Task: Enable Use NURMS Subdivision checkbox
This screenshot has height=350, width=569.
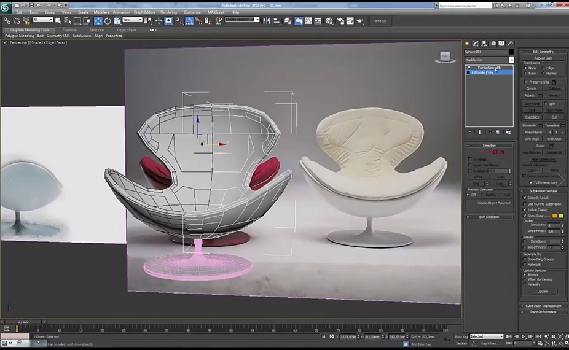Action: point(524,204)
